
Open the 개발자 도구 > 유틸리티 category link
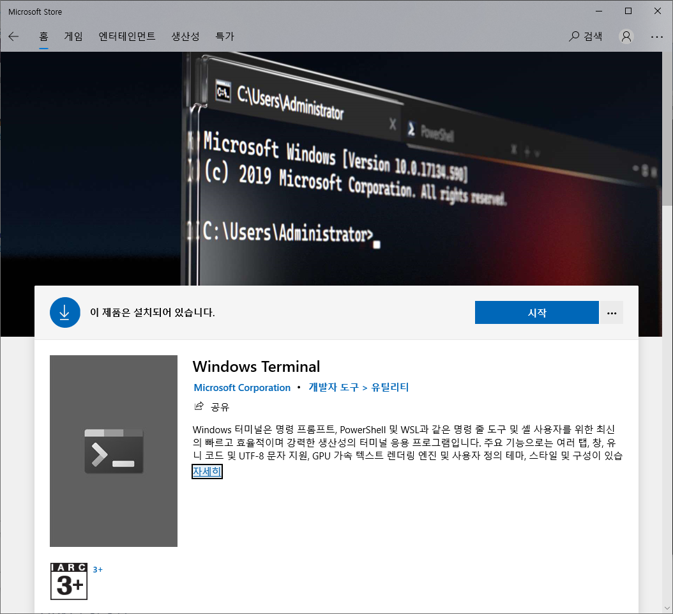point(358,387)
